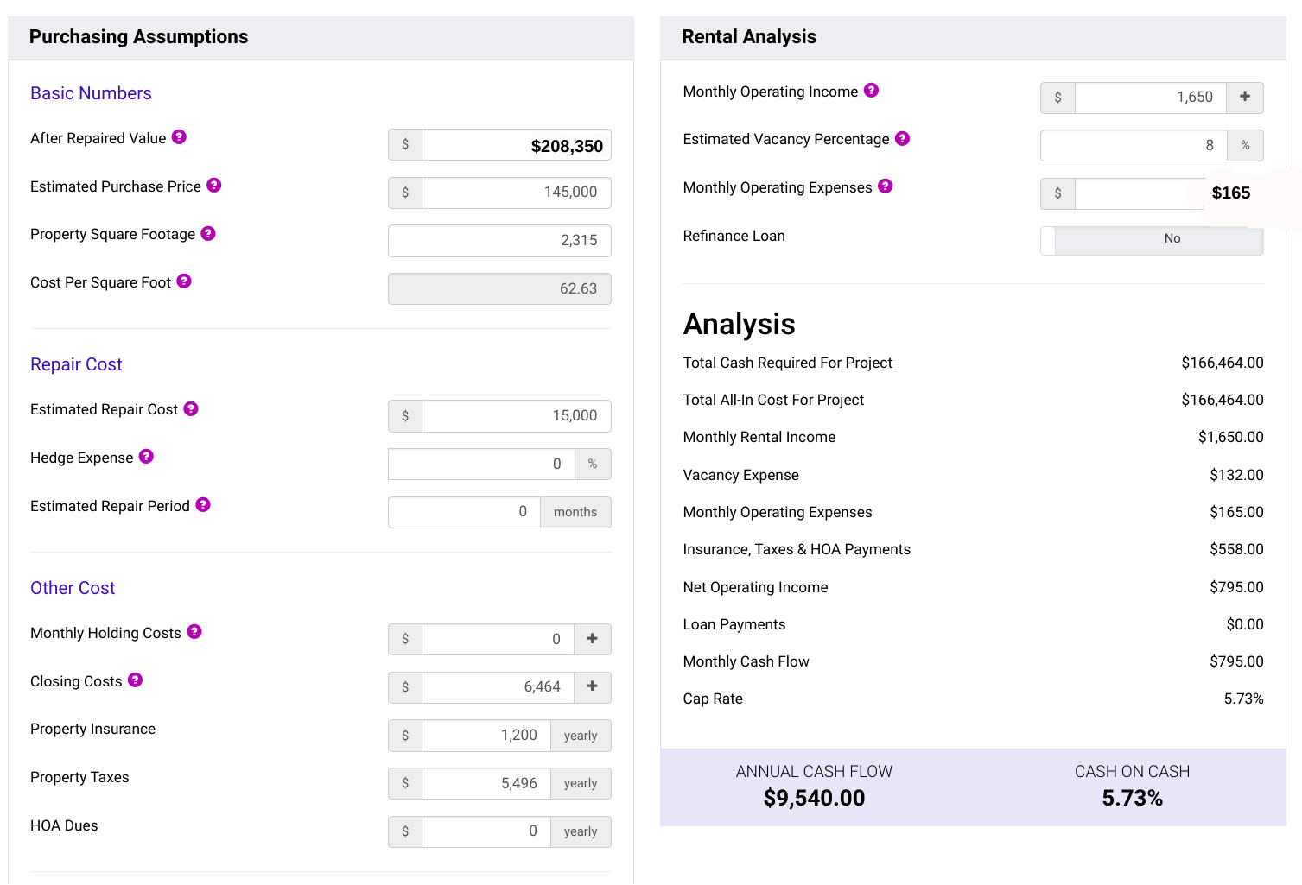Image resolution: width=1302 pixels, height=885 pixels.
Task: Click help icon beside Closing Costs
Action: (x=136, y=680)
